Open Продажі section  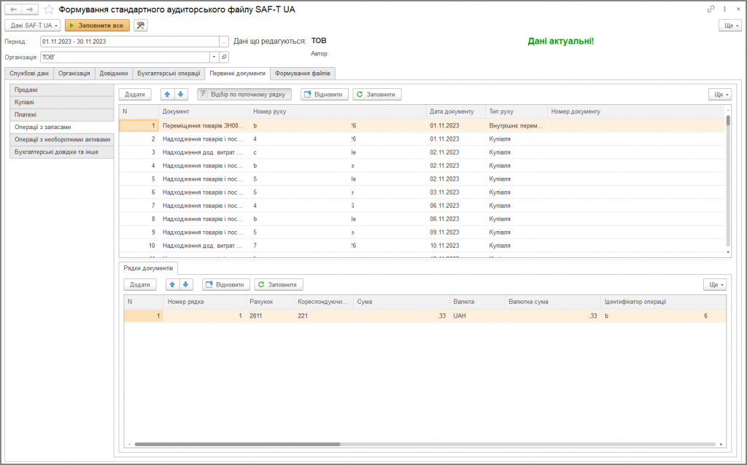click(x=61, y=90)
